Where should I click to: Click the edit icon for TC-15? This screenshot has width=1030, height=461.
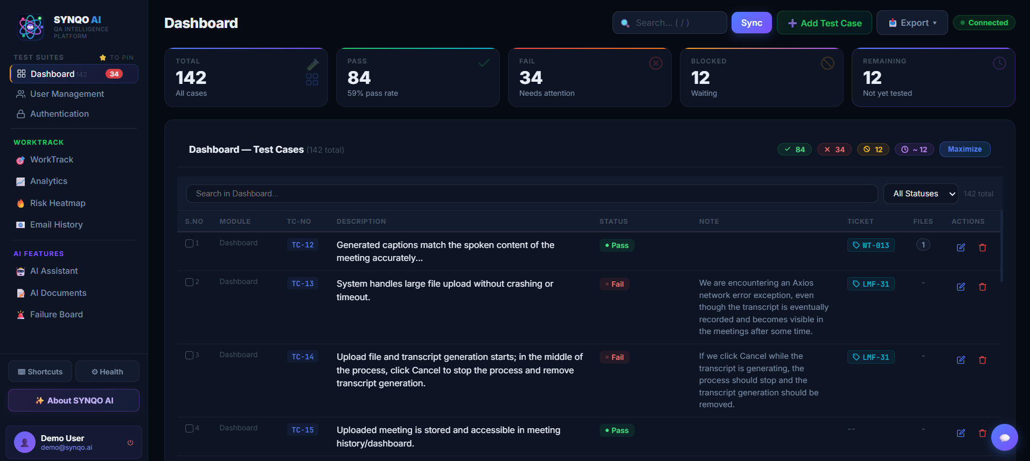coord(961,433)
